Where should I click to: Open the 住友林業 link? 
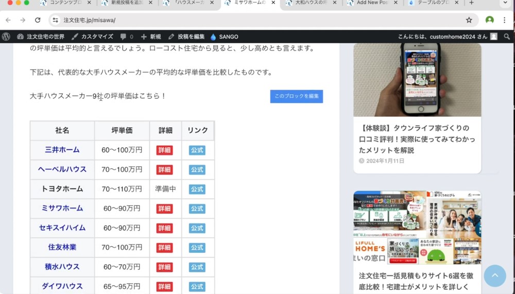pos(62,247)
